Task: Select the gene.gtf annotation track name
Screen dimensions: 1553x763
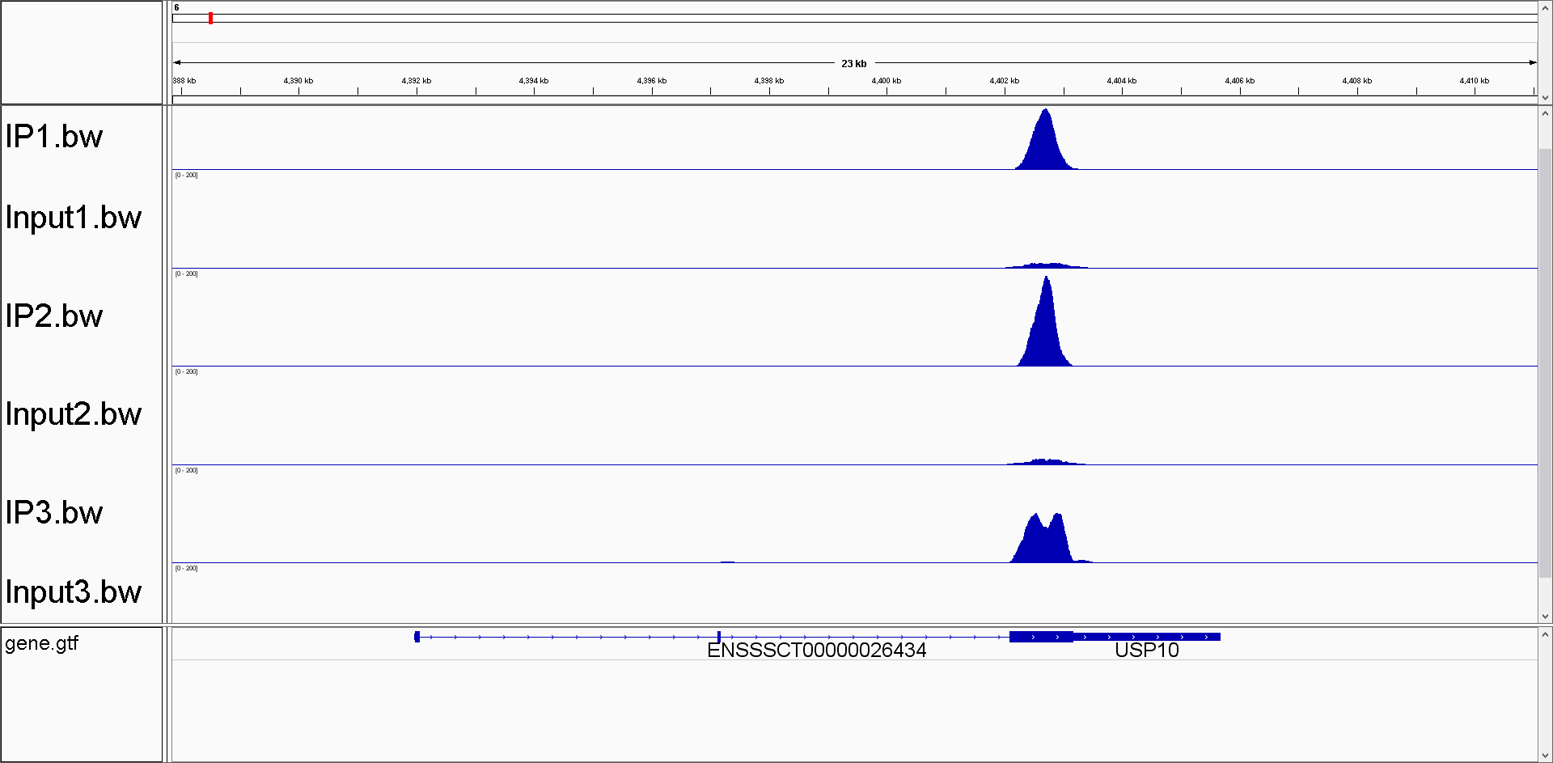Action: [x=42, y=644]
